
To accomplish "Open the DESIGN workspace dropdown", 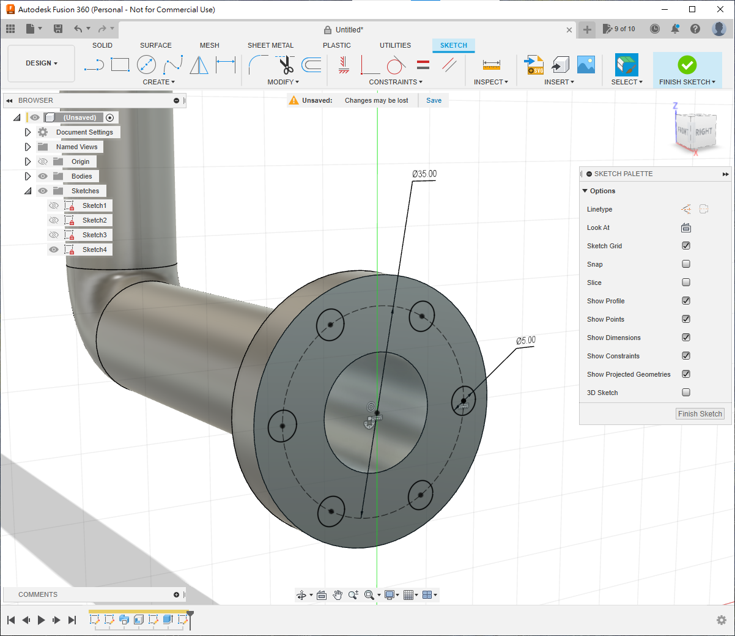I will (x=41, y=64).
